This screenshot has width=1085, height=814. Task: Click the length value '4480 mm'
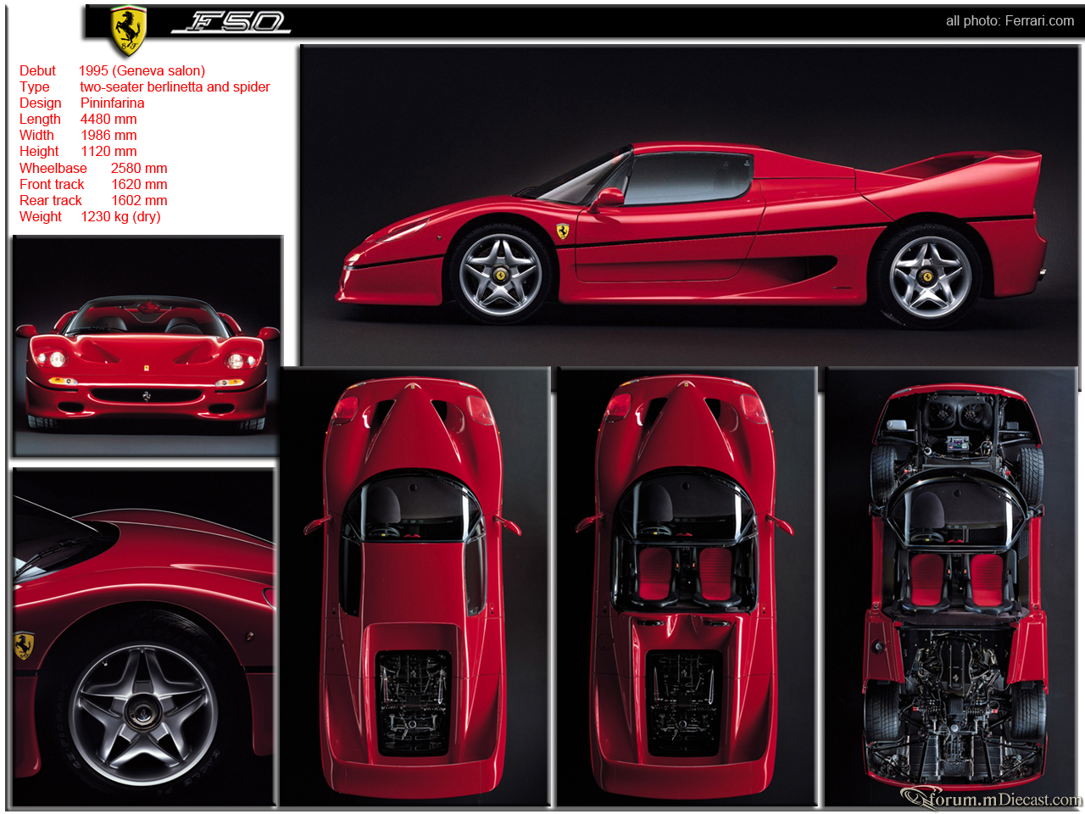coord(108,120)
